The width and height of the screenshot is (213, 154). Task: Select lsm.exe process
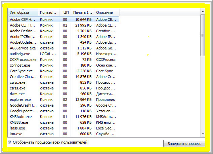[63, 134]
